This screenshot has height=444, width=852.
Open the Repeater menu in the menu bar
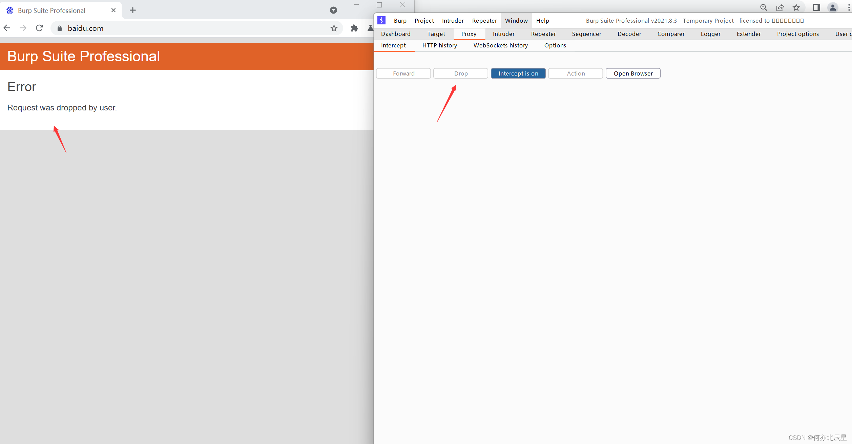(x=484, y=21)
